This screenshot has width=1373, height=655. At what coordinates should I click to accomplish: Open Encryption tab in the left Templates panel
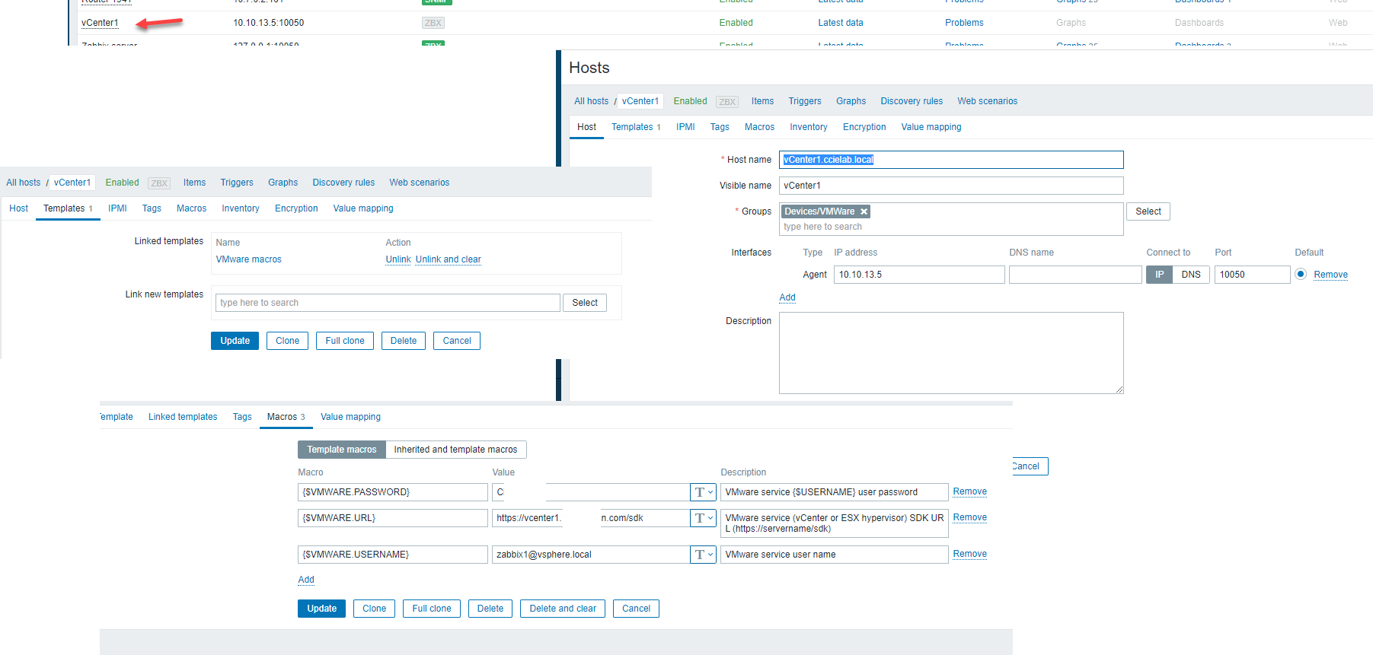pos(296,208)
